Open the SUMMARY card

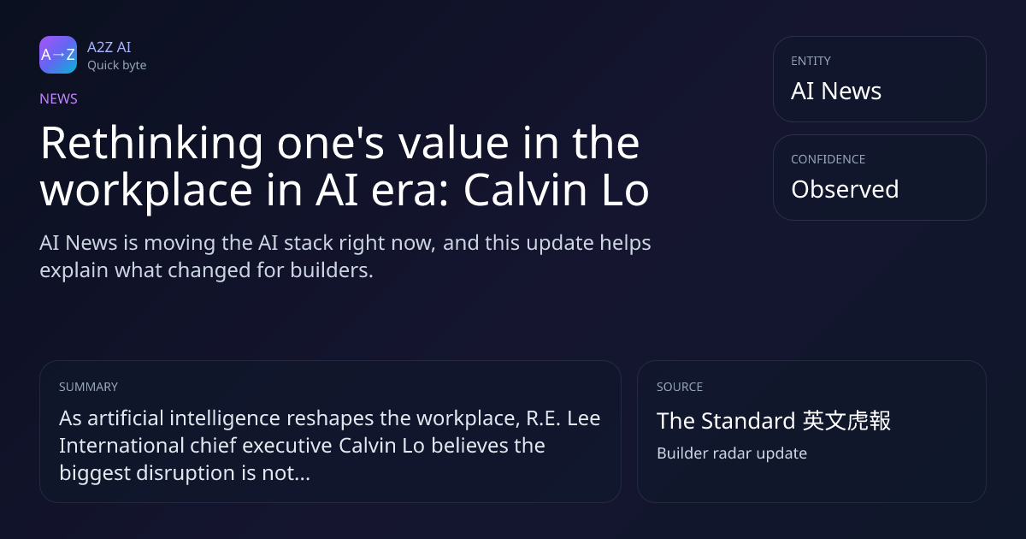click(x=330, y=431)
